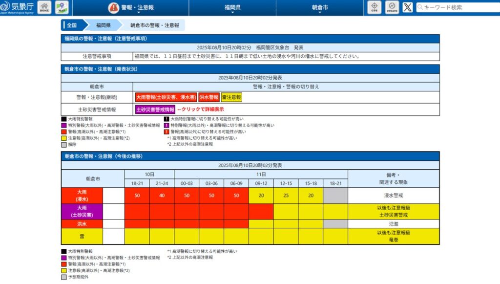Screen dimensions: 500x284
Task: Click the 雷注意報 yellow badge
Action: point(231,97)
